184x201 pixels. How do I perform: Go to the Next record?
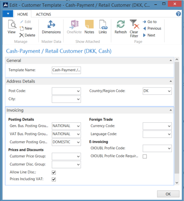tap(149, 35)
